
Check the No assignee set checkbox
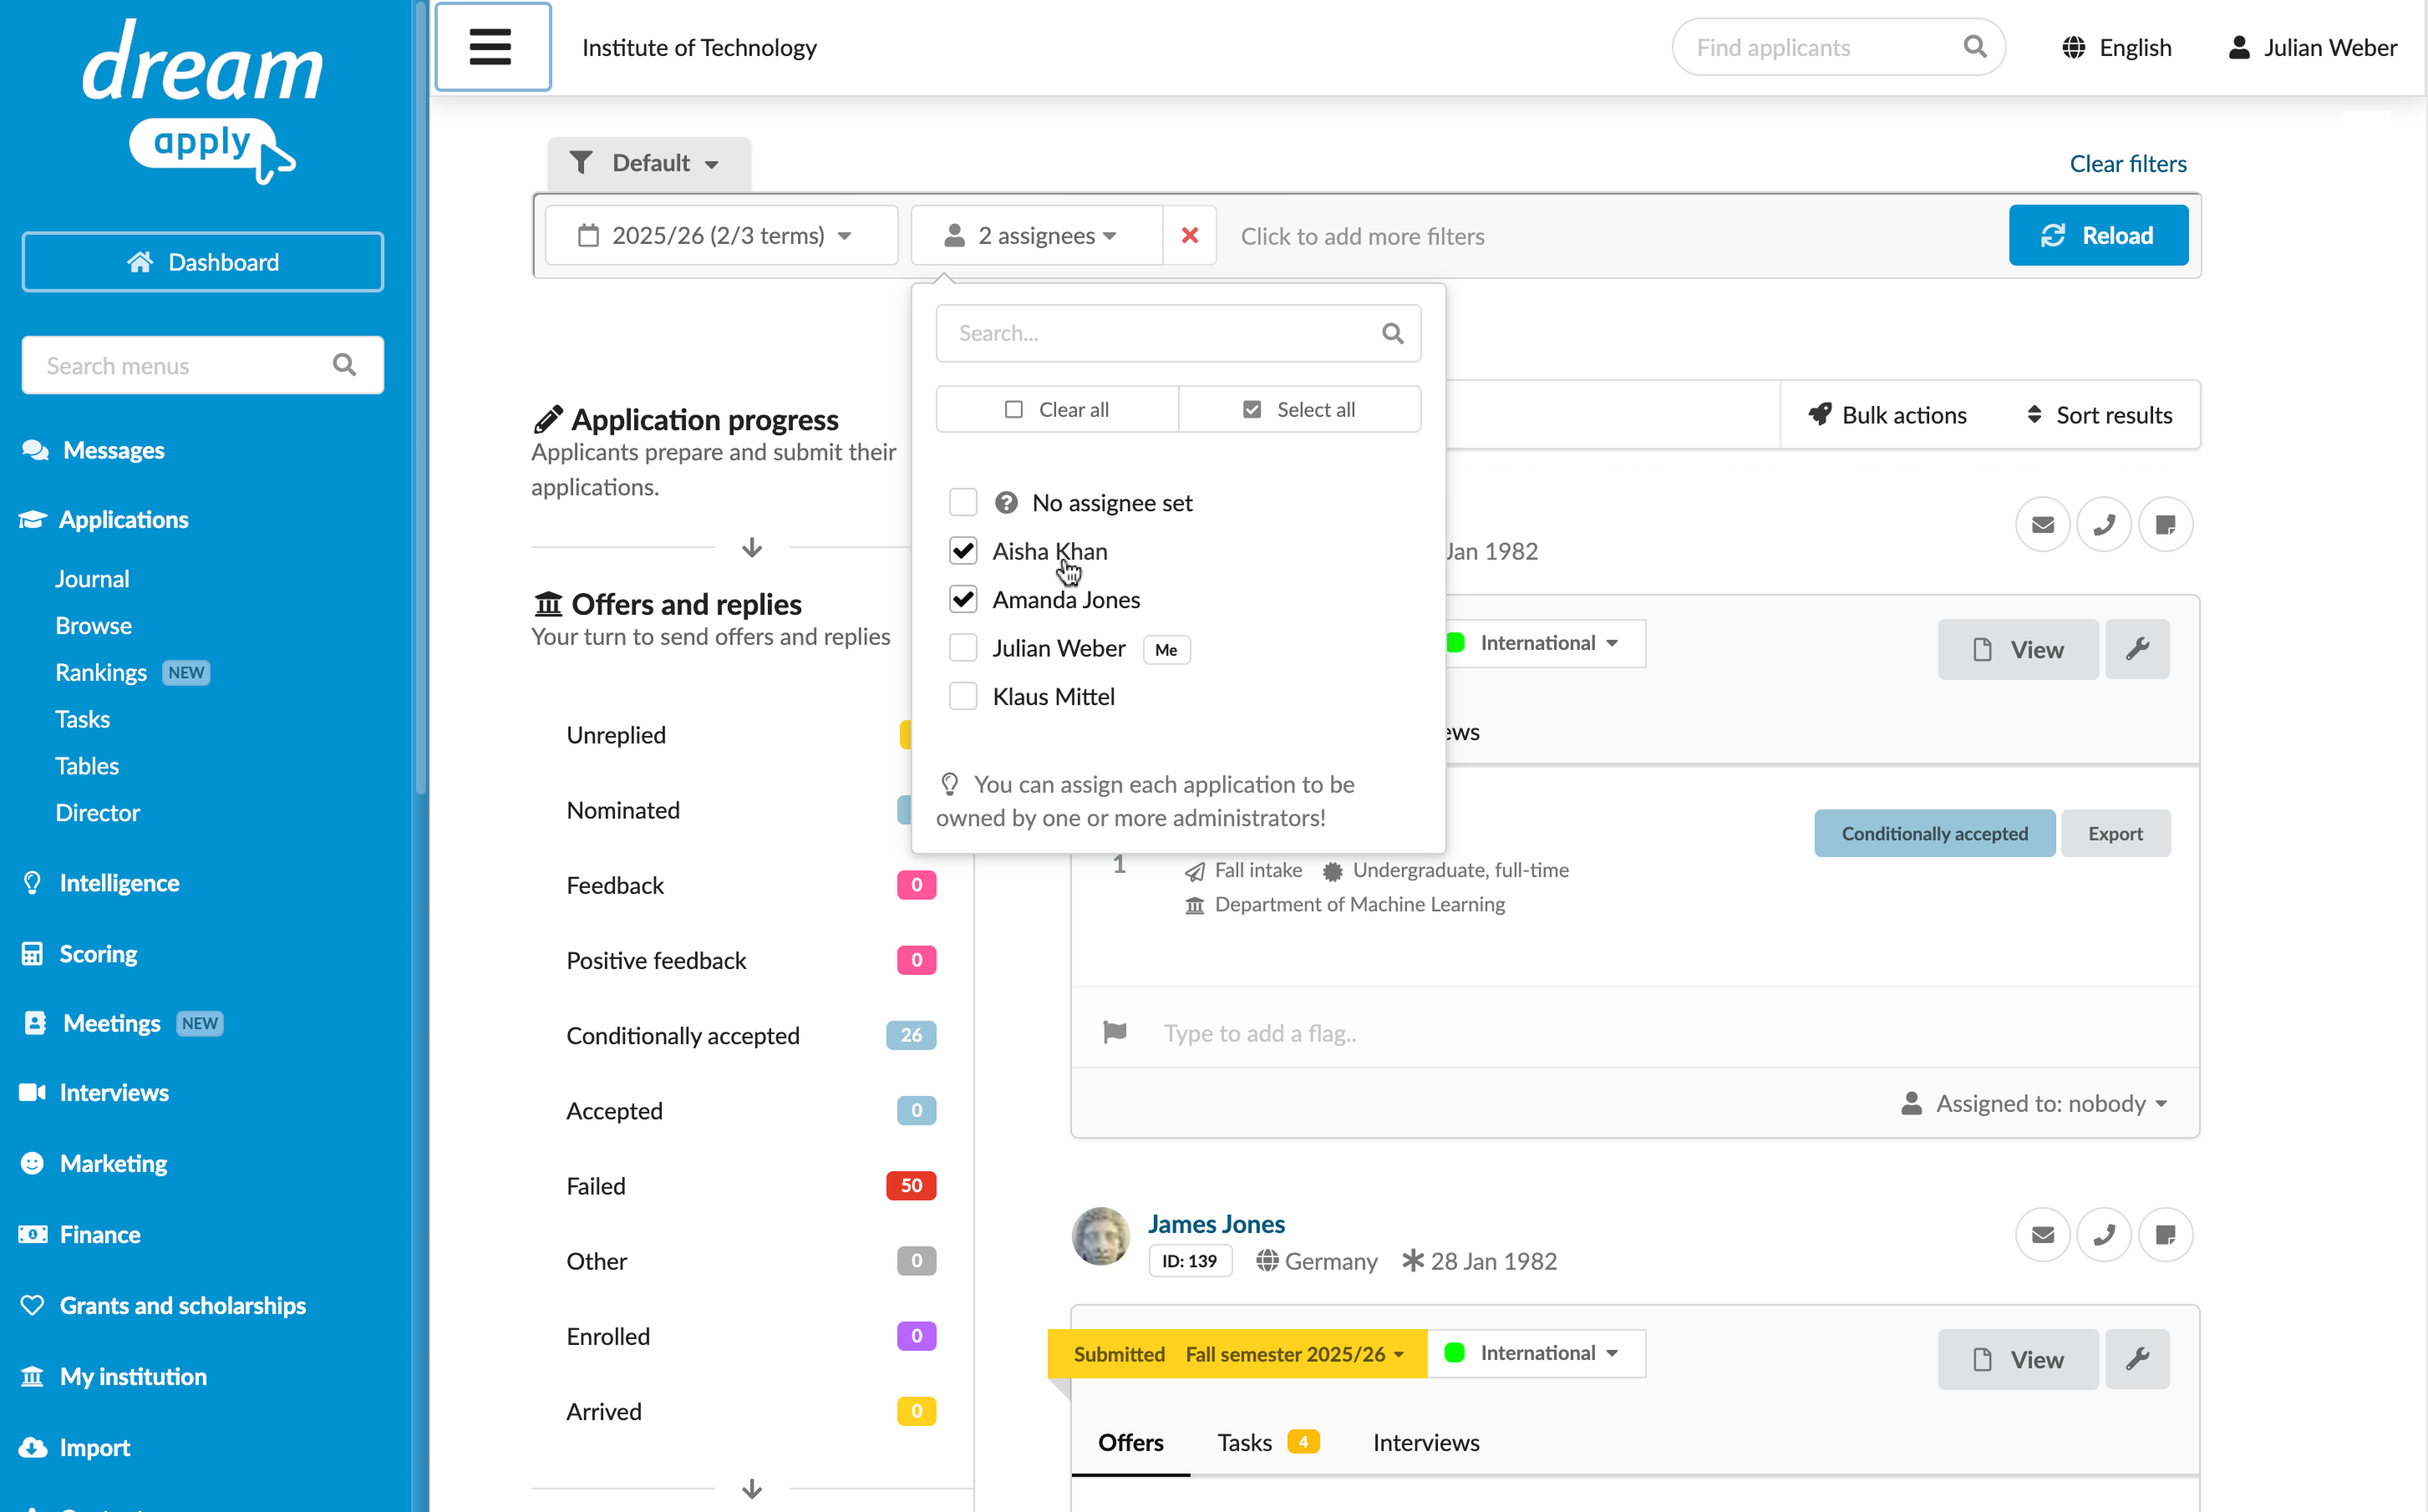pos(962,502)
